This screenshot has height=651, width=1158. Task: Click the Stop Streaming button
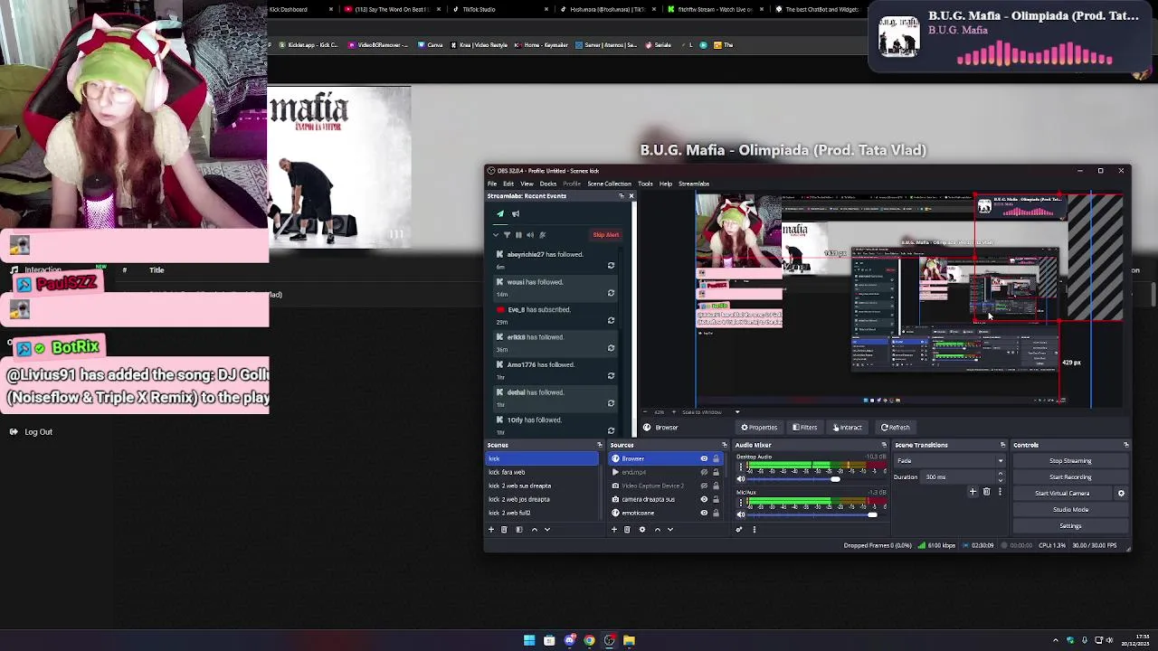(1070, 461)
